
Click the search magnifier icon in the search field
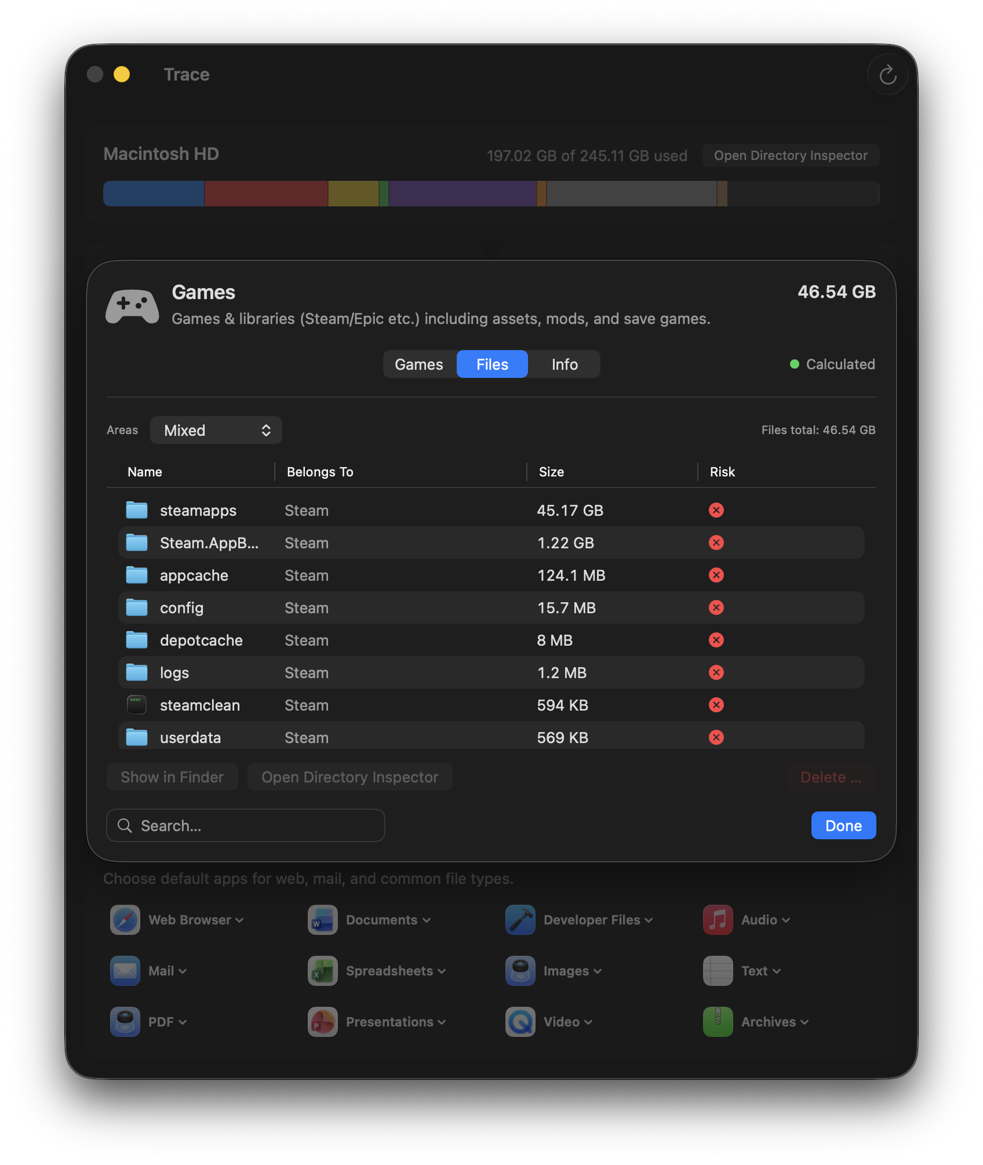click(125, 825)
